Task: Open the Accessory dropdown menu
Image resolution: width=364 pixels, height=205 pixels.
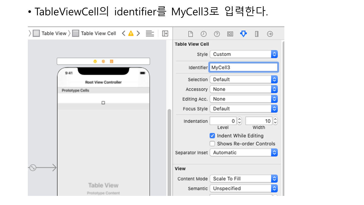Action: coord(243,89)
